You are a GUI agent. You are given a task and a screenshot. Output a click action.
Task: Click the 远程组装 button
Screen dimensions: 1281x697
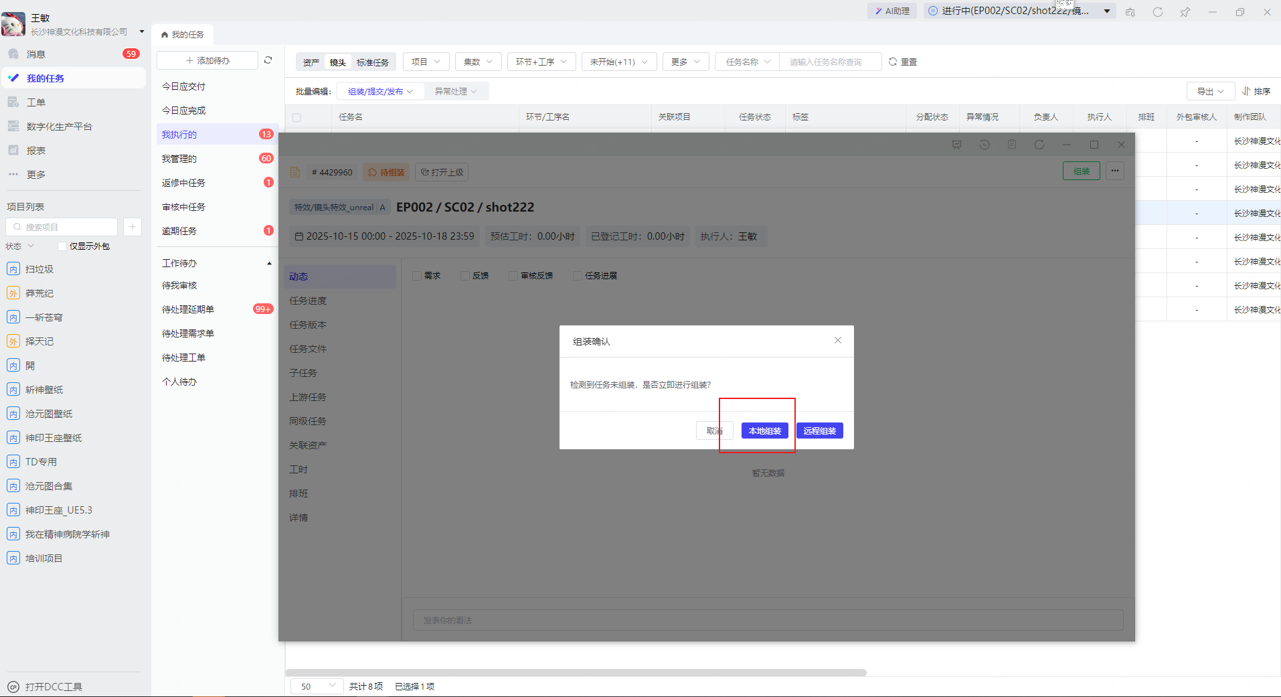coord(819,431)
